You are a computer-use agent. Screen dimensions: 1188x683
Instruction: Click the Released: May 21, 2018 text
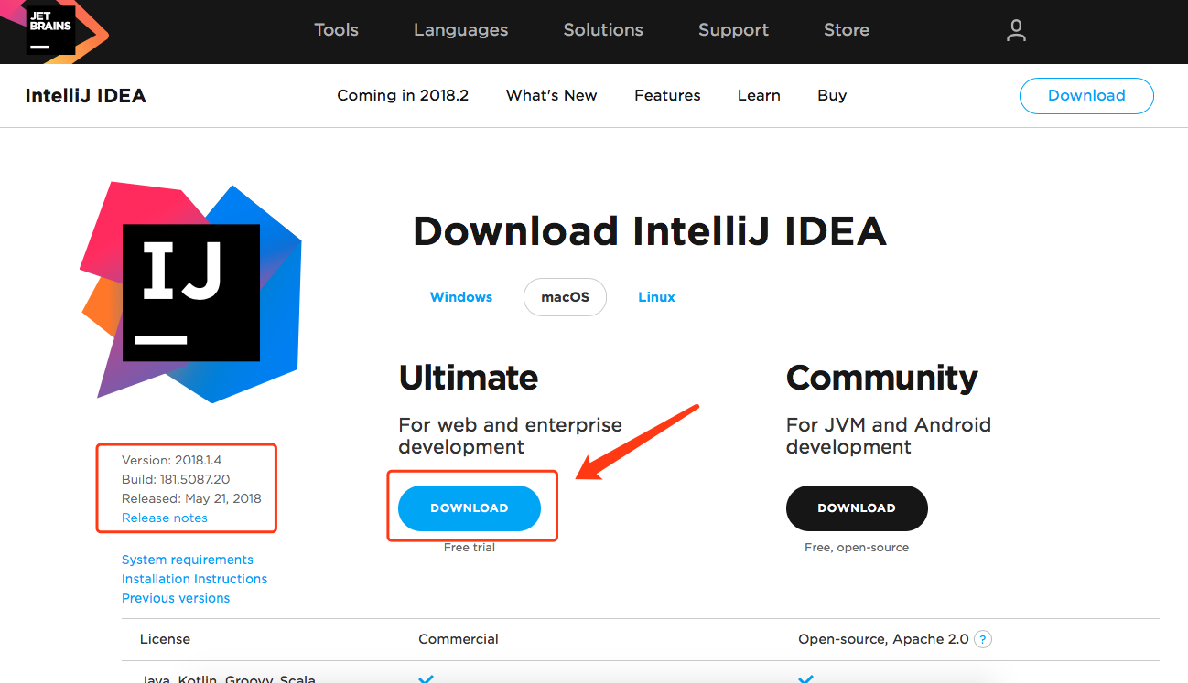click(x=191, y=498)
